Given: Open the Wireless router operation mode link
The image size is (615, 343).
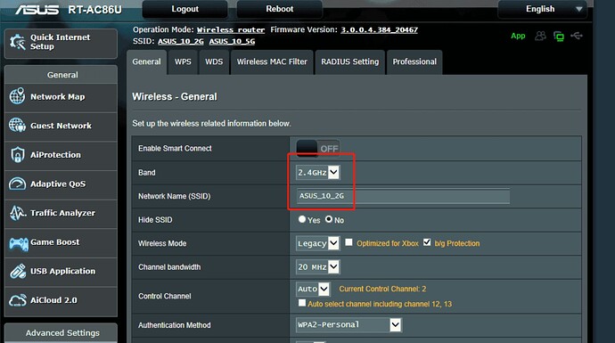Looking at the screenshot, I should pyautogui.click(x=231, y=29).
